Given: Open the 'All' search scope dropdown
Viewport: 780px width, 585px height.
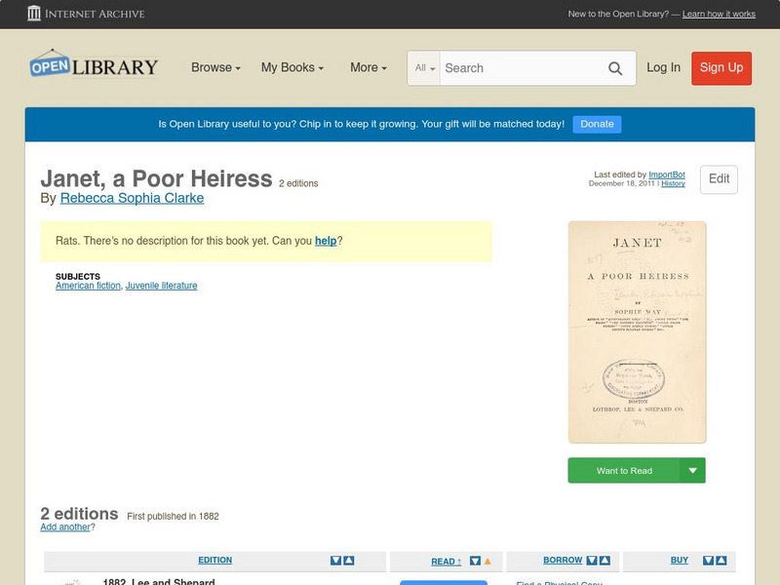Looking at the screenshot, I should click(425, 68).
